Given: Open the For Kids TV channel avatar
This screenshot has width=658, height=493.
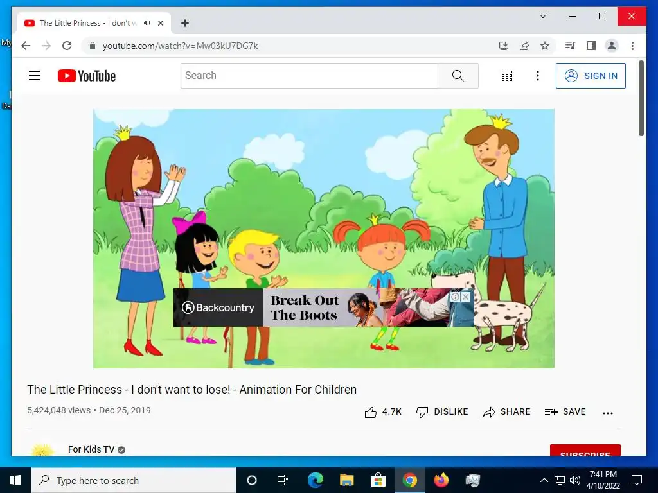Looking at the screenshot, I should (42, 450).
